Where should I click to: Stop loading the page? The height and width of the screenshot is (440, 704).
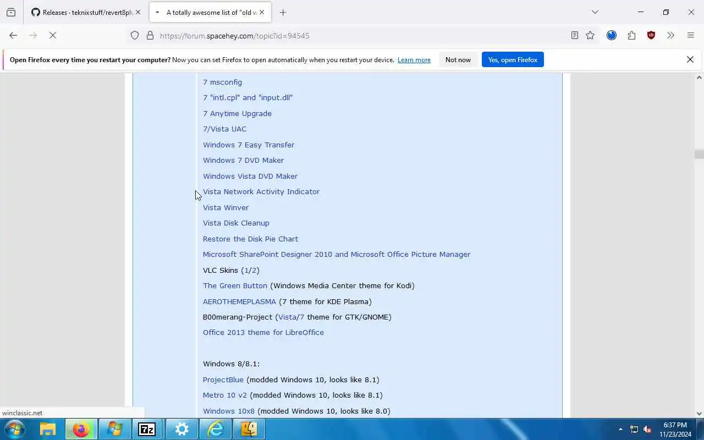click(53, 35)
